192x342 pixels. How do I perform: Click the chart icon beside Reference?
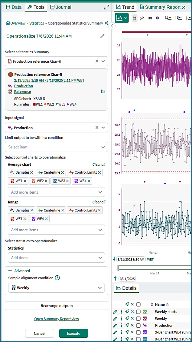pos(103,91)
